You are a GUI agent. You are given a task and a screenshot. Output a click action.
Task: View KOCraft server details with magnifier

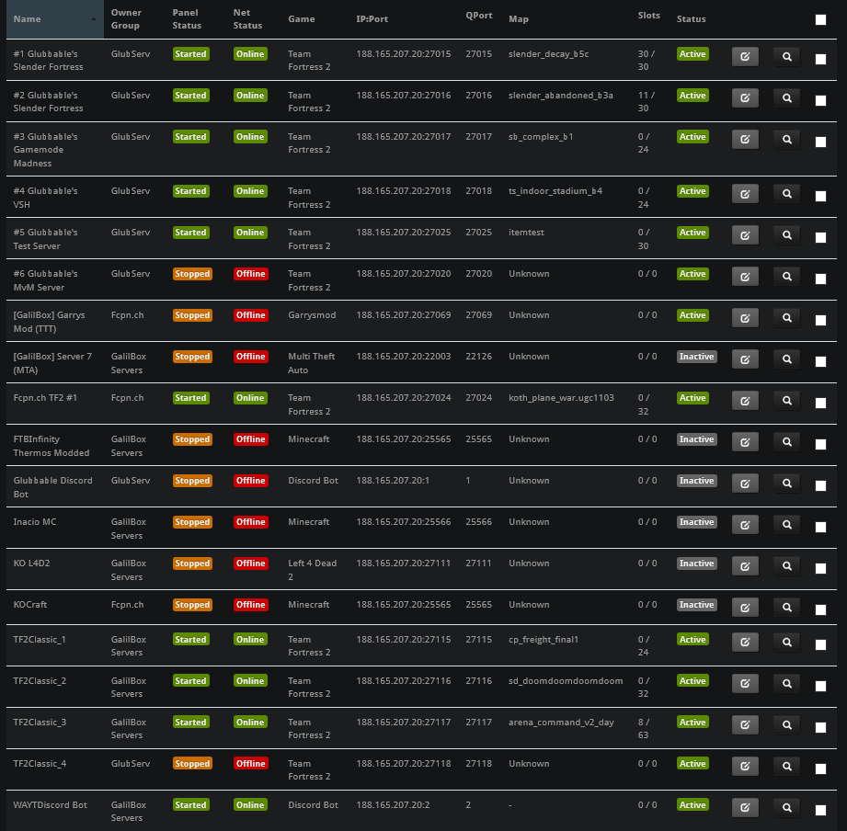(x=787, y=608)
